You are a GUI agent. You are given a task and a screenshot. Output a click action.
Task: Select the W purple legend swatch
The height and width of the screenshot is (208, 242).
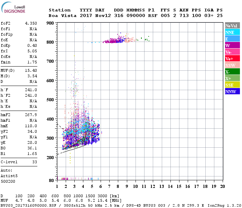point(232,45)
